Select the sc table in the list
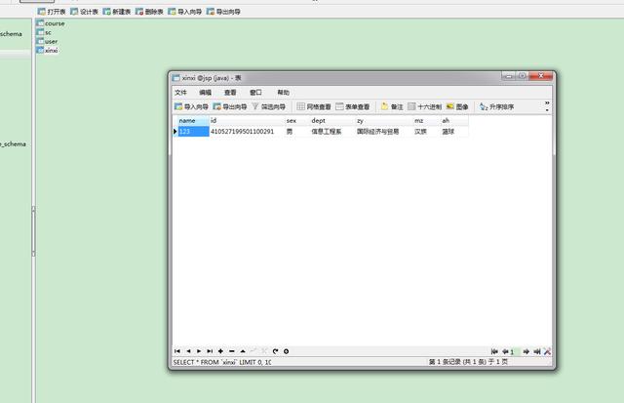 pos(44,32)
